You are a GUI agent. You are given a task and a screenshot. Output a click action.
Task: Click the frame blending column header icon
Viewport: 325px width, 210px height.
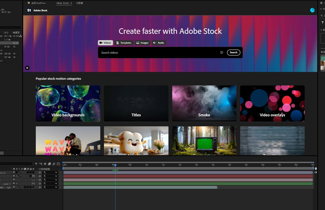coord(25,169)
